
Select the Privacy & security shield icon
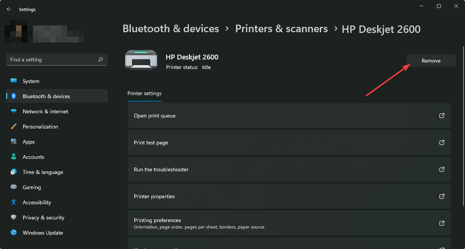click(x=14, y=217)
